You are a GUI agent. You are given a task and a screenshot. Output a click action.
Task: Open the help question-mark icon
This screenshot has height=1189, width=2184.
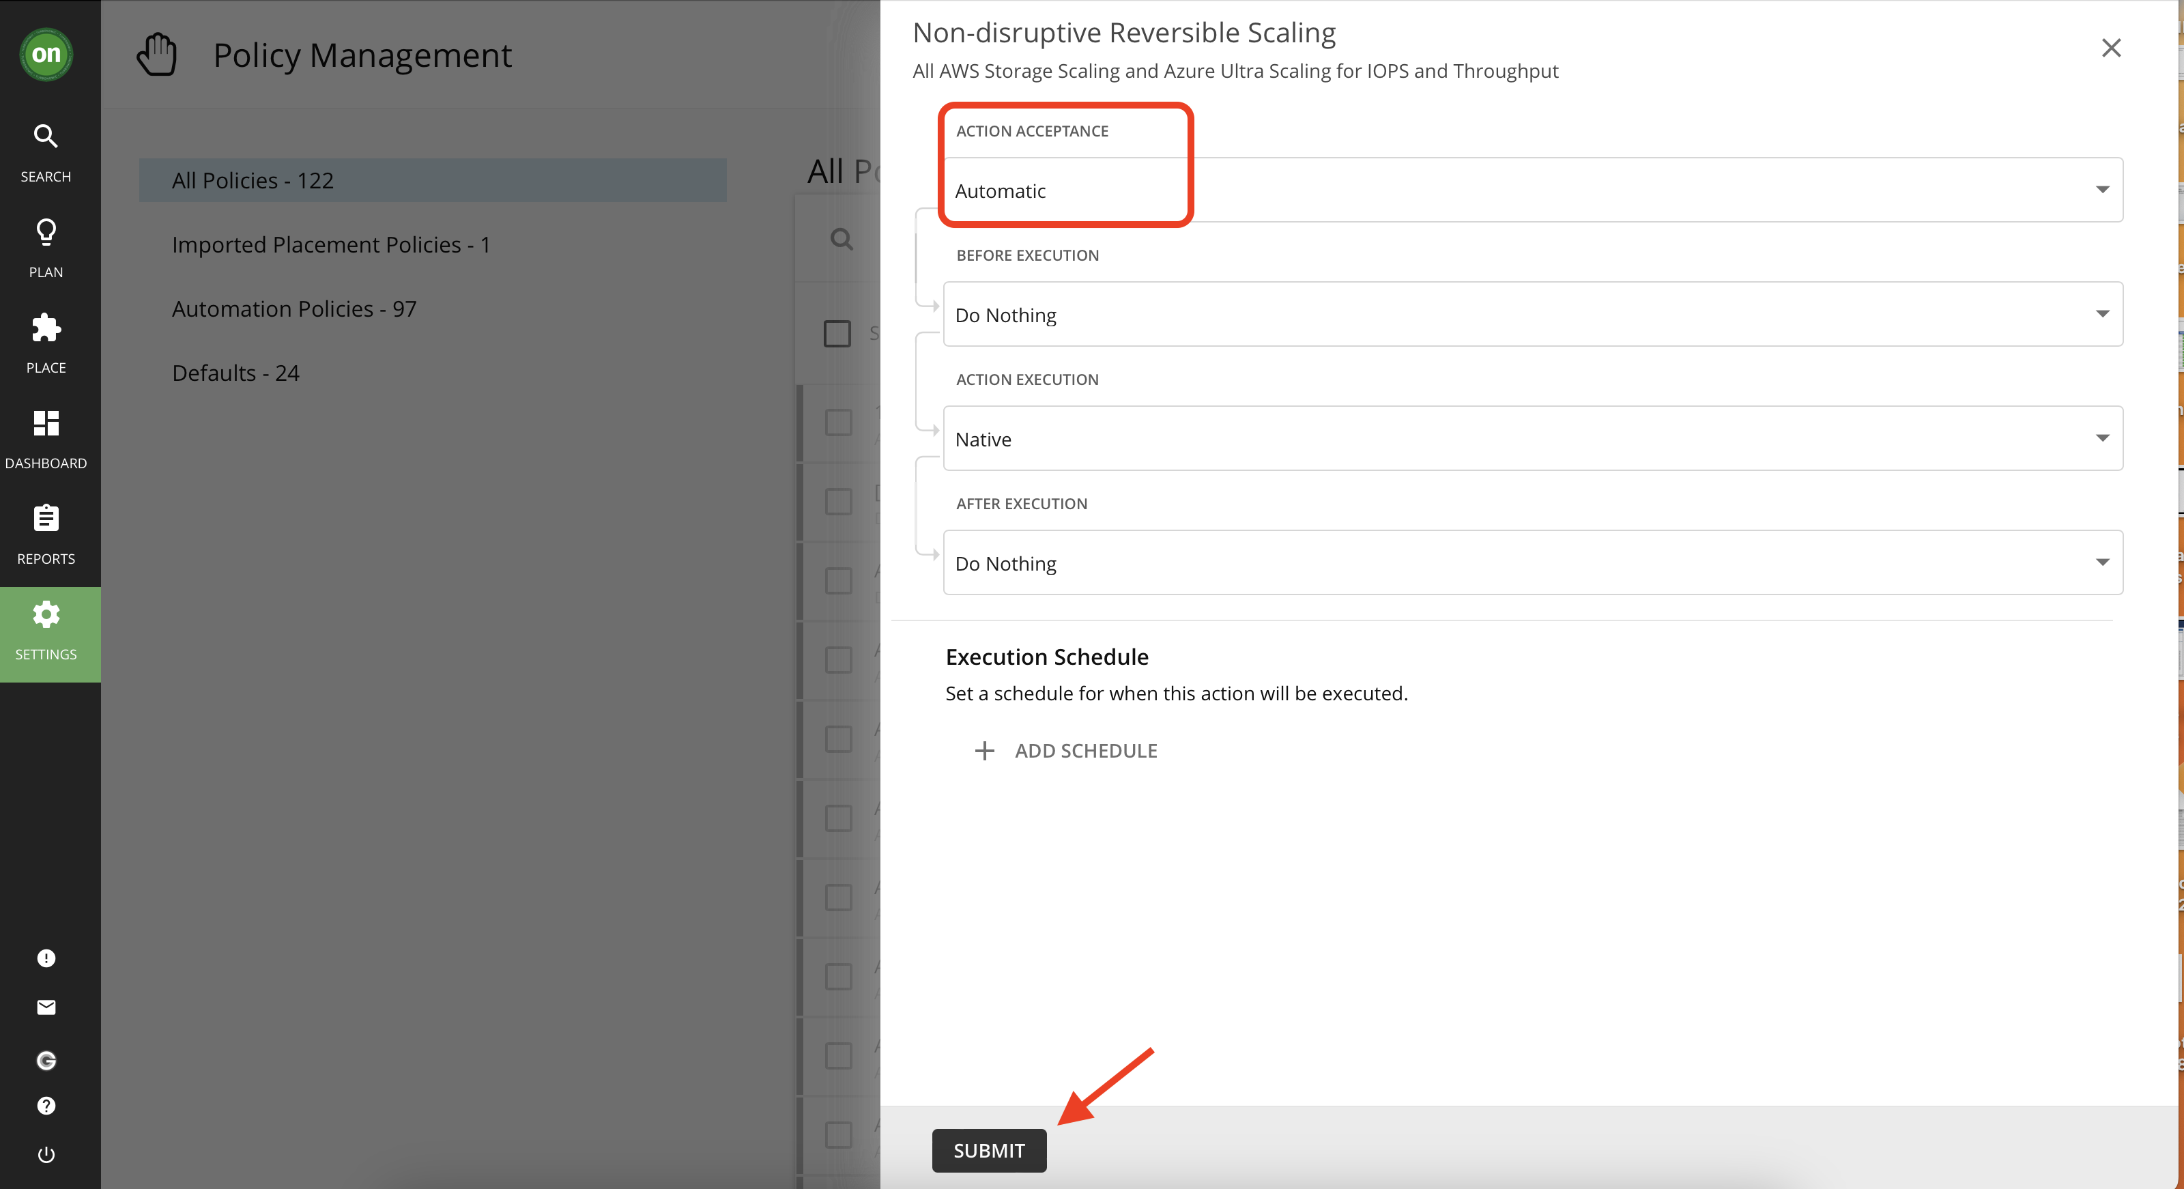click(46, 1105)
